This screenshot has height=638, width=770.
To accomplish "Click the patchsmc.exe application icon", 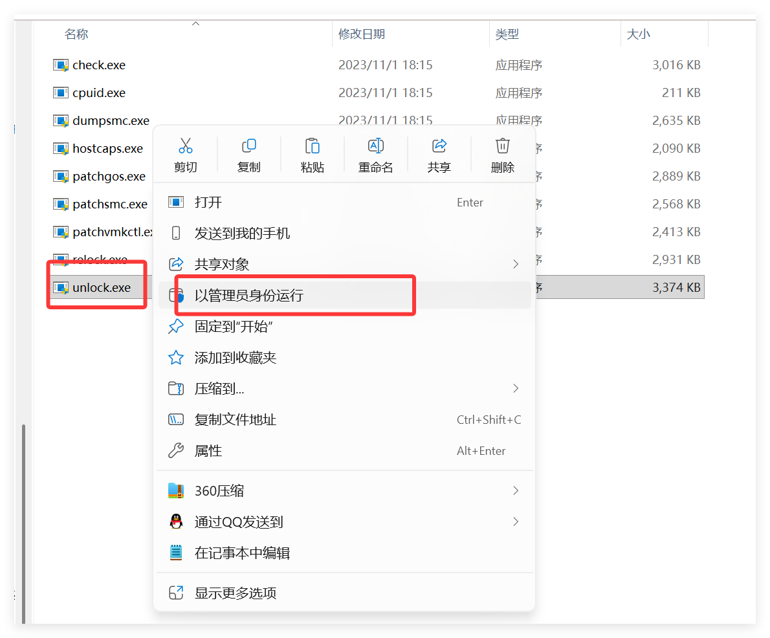I will [60, 204].
